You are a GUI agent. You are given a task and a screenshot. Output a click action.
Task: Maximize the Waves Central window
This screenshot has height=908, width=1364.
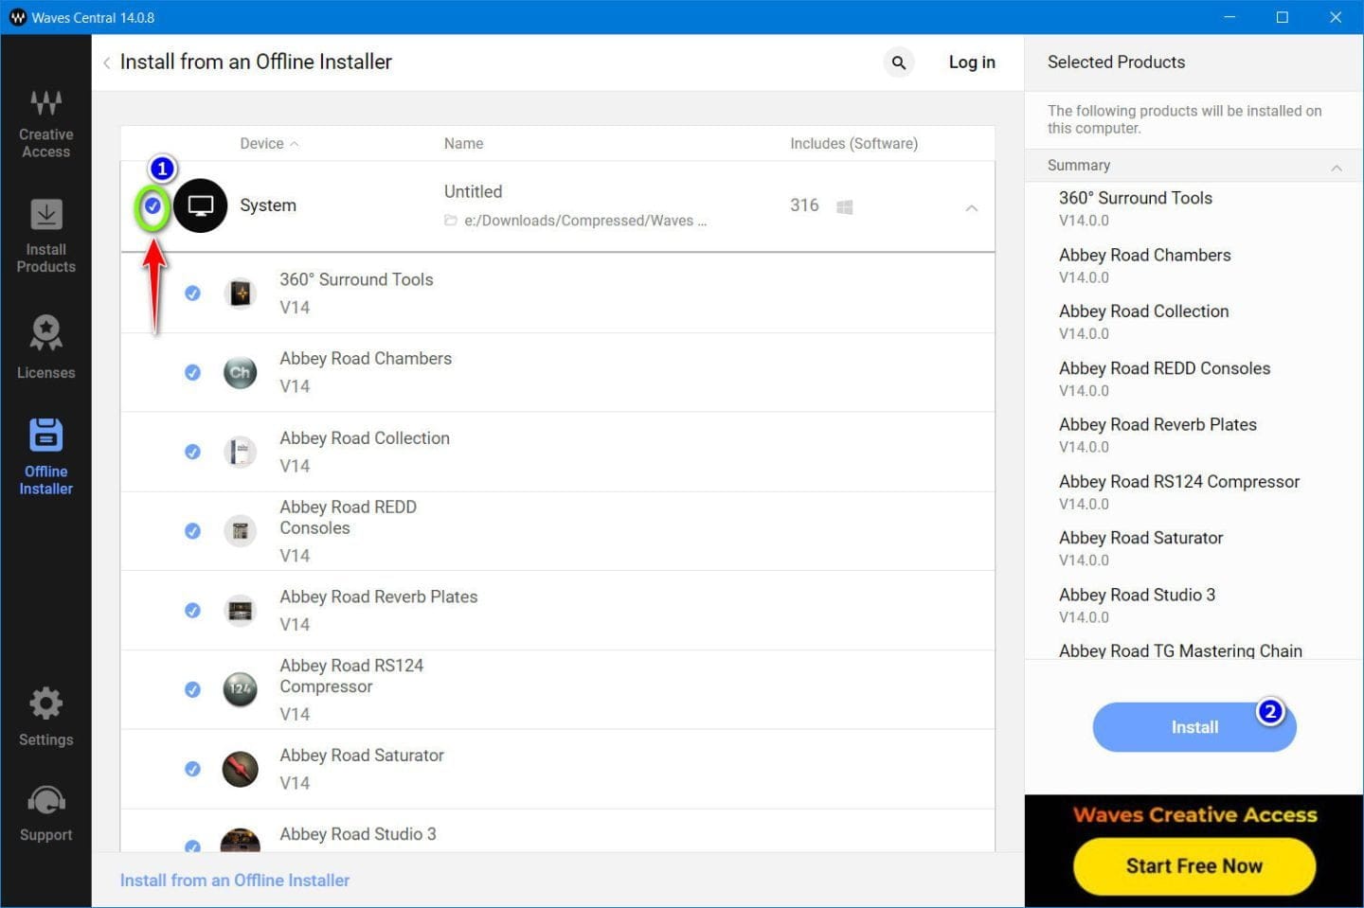click(x=1283, y=17)
